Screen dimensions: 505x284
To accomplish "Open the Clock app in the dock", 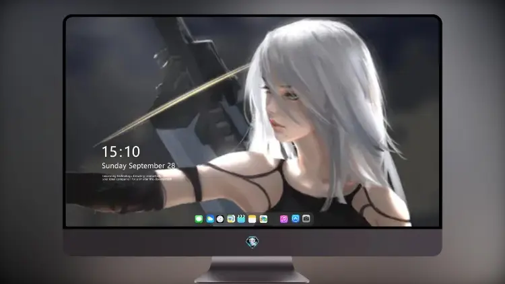I will tap(220, 219).
